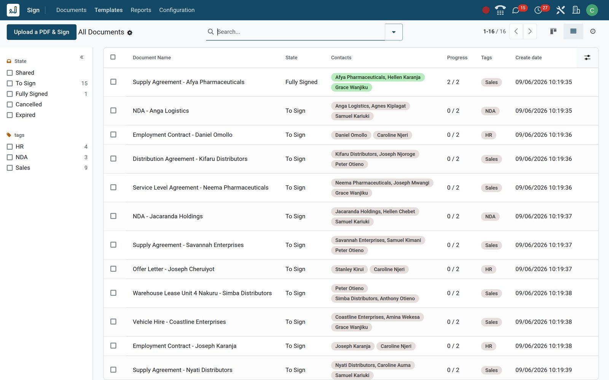Switch to activity view clock icon
The image size is (609, 380).
click(593, 31)
